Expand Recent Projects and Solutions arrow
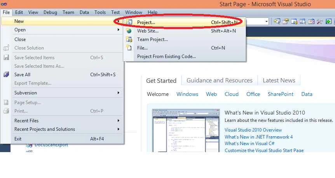Screen dimensions: 335x178 pos(119,129)
